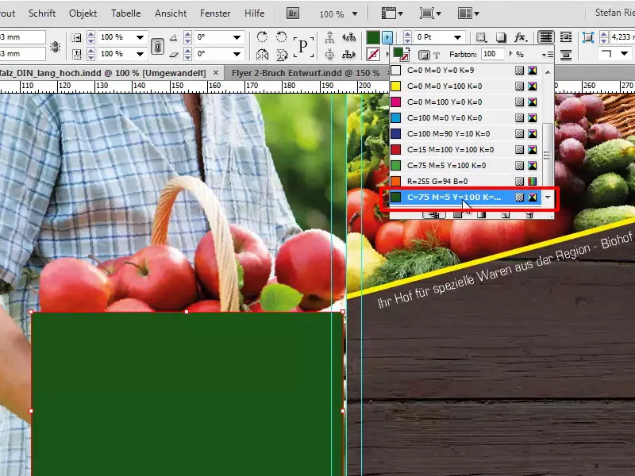Click the fill color box in control panel
Screen dimensions: 635x476
(x=373, y=37)
